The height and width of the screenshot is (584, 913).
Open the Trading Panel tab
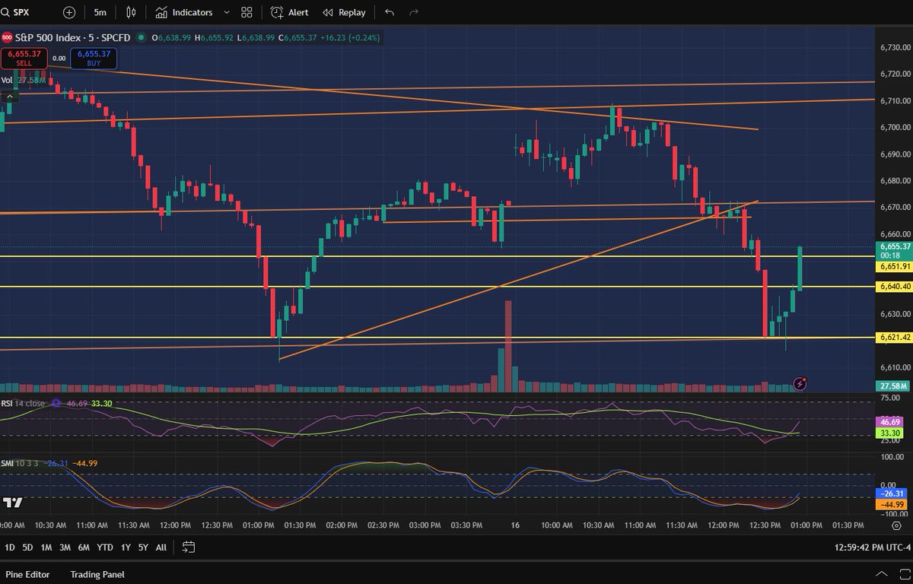97,574
